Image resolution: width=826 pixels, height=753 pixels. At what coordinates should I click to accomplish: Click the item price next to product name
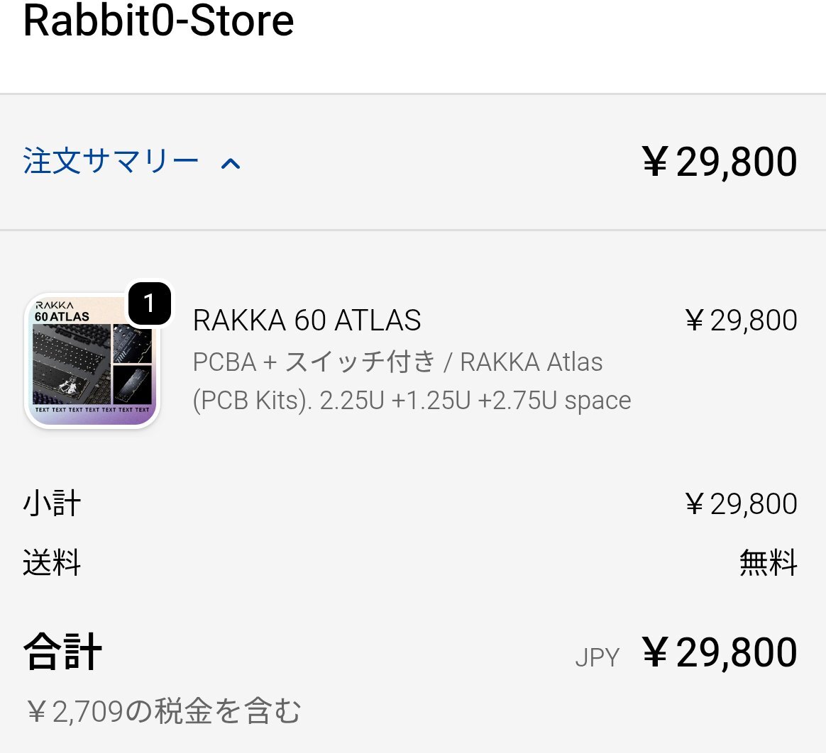[741, 320]
